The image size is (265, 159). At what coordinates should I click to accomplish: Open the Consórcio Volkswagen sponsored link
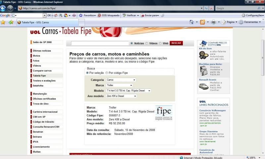click(x=212, y=110)
